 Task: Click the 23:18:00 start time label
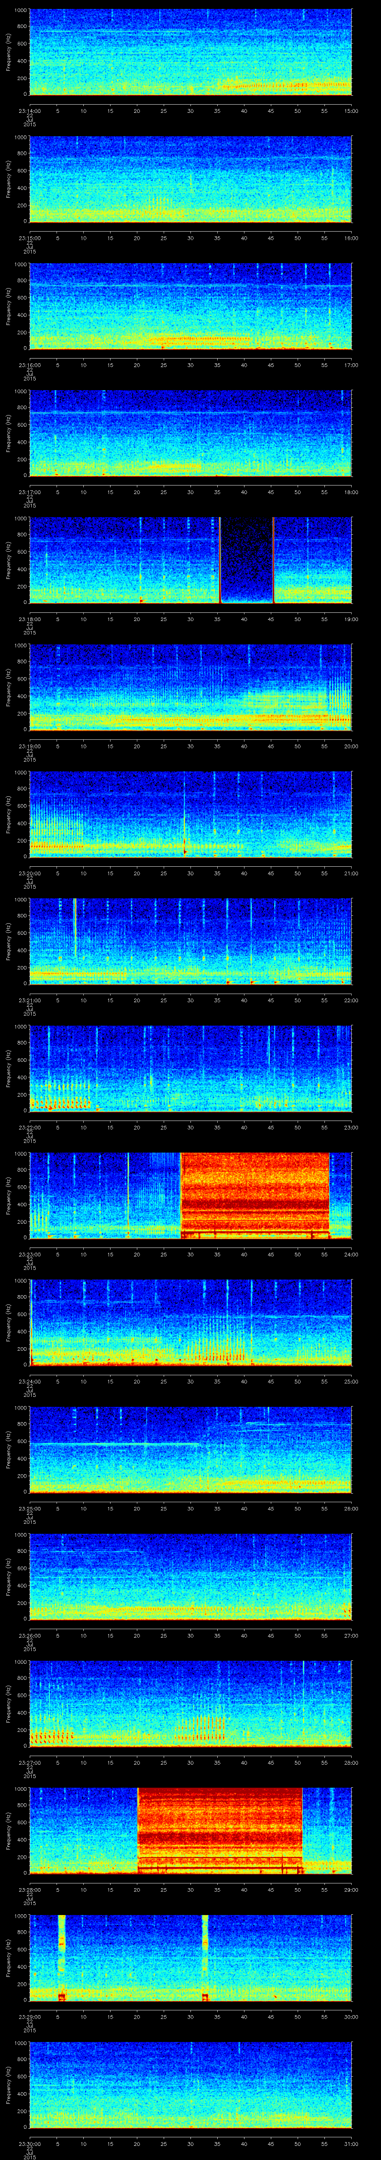(30, 619)
